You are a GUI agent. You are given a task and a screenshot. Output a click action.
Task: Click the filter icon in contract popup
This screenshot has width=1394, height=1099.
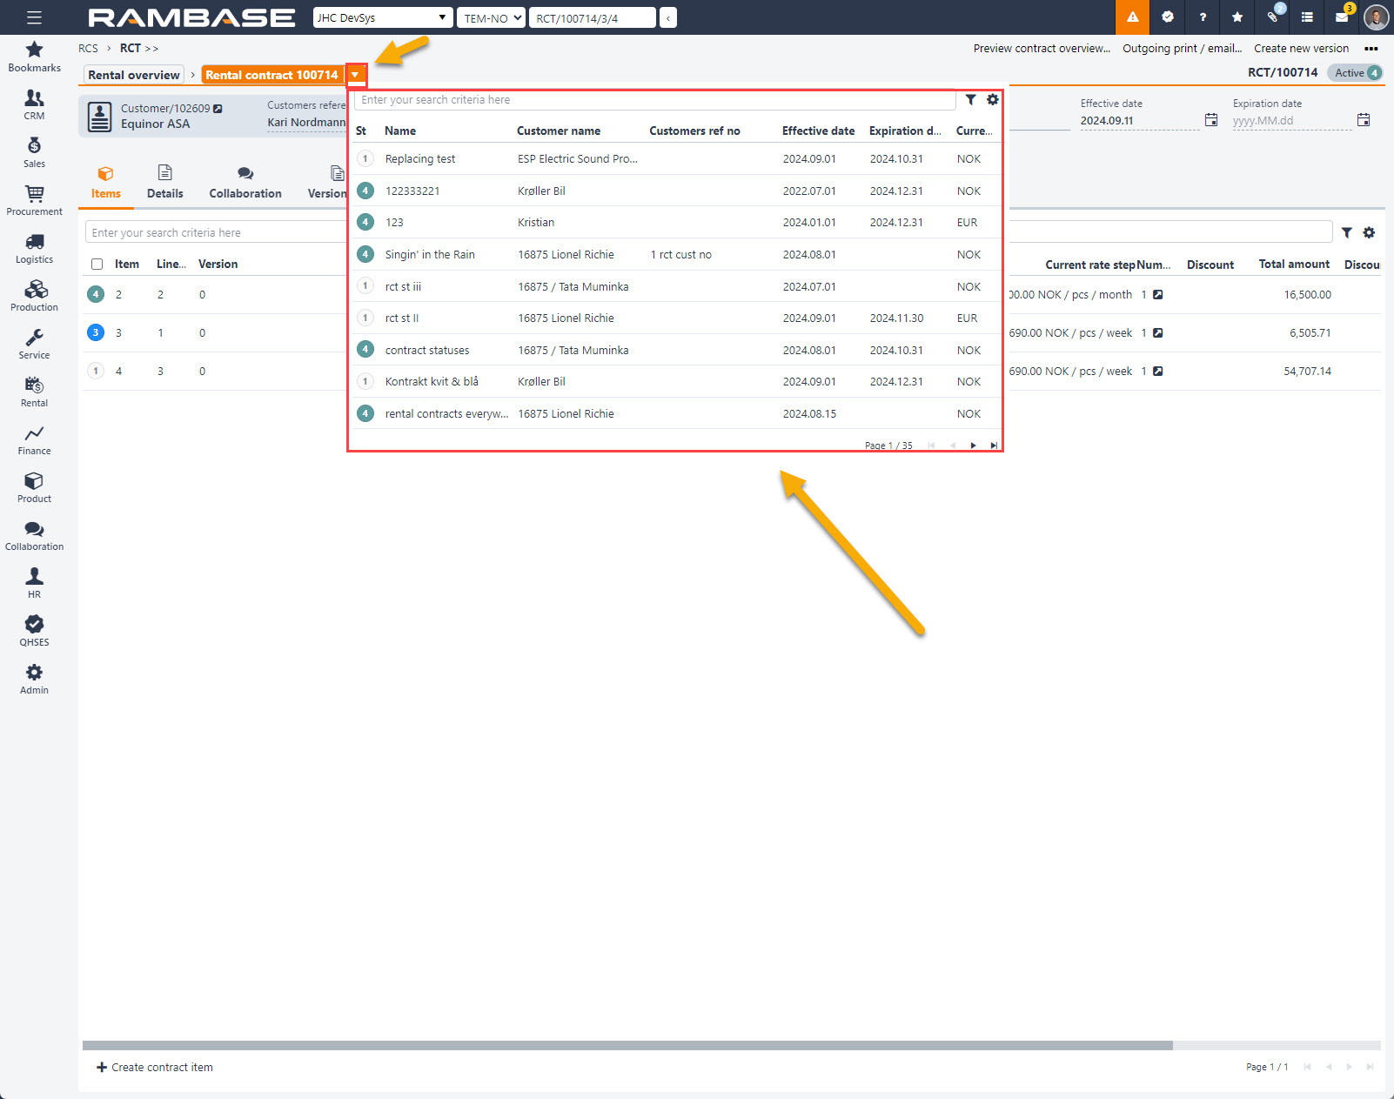(970, 100)
